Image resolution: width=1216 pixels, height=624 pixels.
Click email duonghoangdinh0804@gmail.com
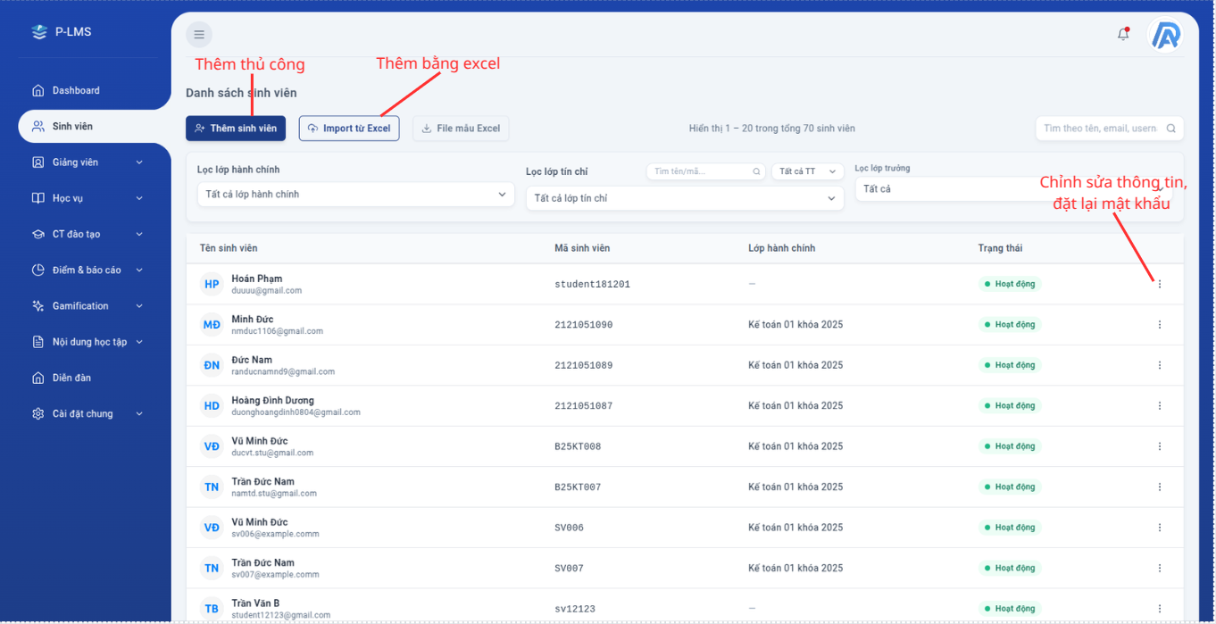coord(296,412)
